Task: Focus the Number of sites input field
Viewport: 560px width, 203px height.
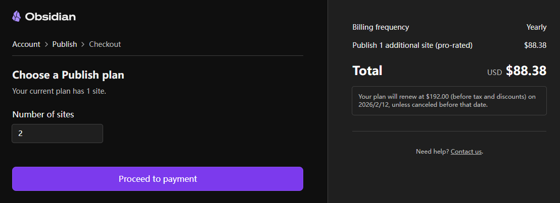Action: pos(58,133)
